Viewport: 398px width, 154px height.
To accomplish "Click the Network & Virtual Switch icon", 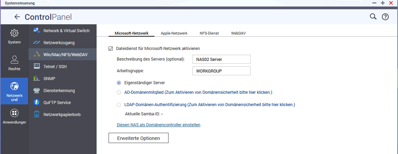I will click(x=37, y=30).
